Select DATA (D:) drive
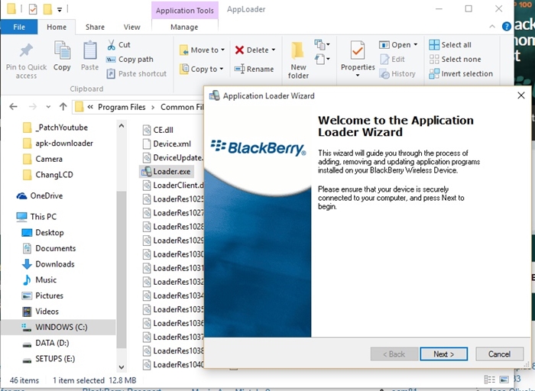 coord(46,343)
